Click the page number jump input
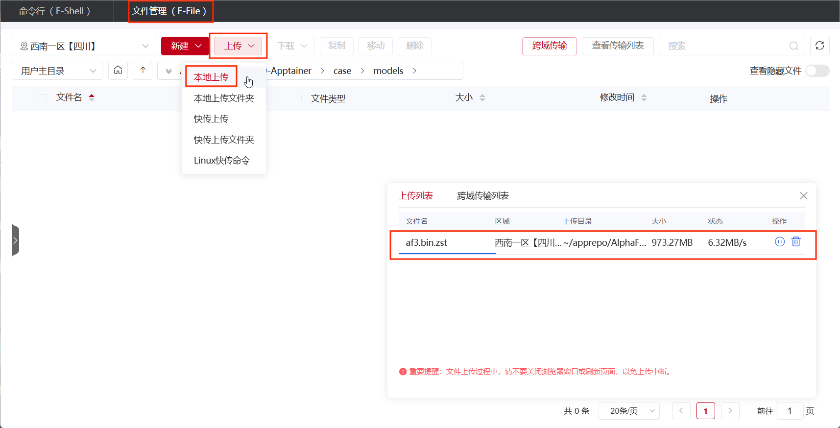840x428 pixels. 789,411
